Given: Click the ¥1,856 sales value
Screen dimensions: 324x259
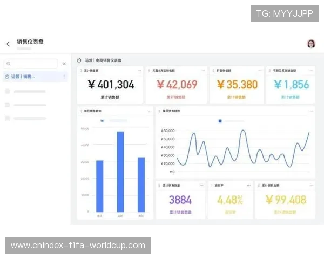Looking at the screenshot, I should [292, 85].
